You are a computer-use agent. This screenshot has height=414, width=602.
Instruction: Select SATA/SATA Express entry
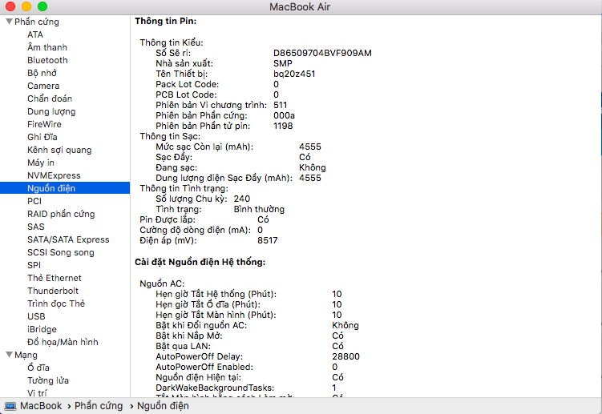point(68,239)
